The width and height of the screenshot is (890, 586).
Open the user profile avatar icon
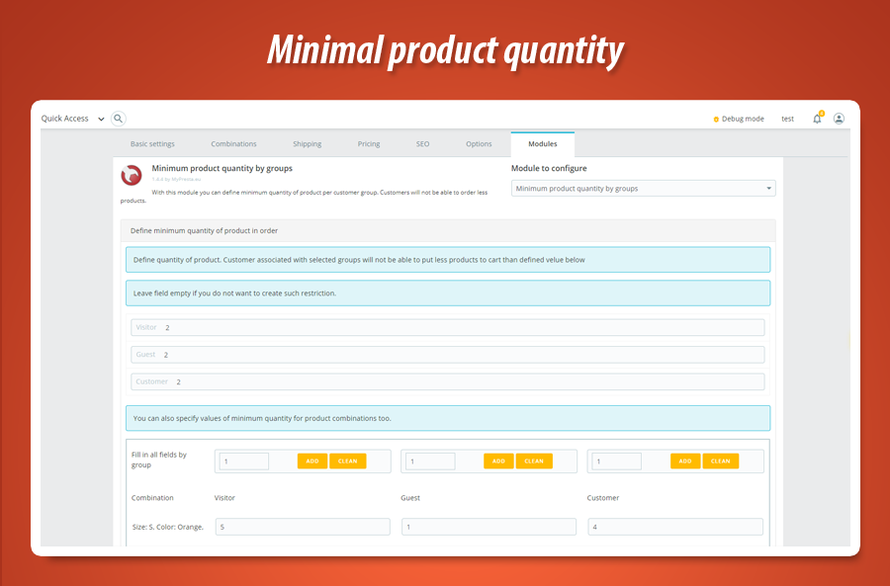839,119
